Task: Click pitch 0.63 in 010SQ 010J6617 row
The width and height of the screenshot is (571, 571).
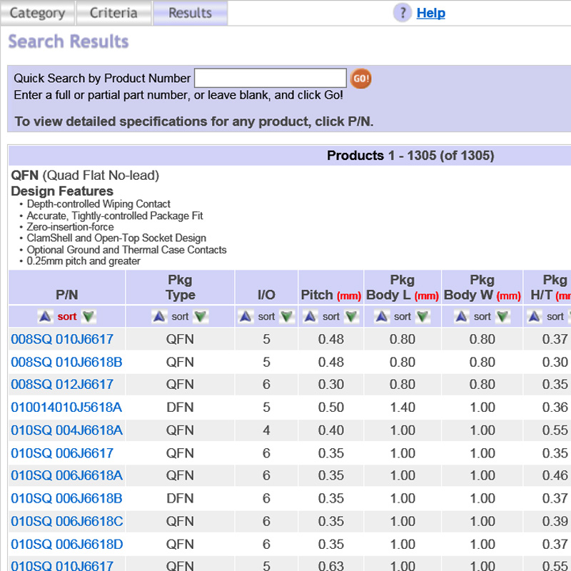Action: click(330, 565)
